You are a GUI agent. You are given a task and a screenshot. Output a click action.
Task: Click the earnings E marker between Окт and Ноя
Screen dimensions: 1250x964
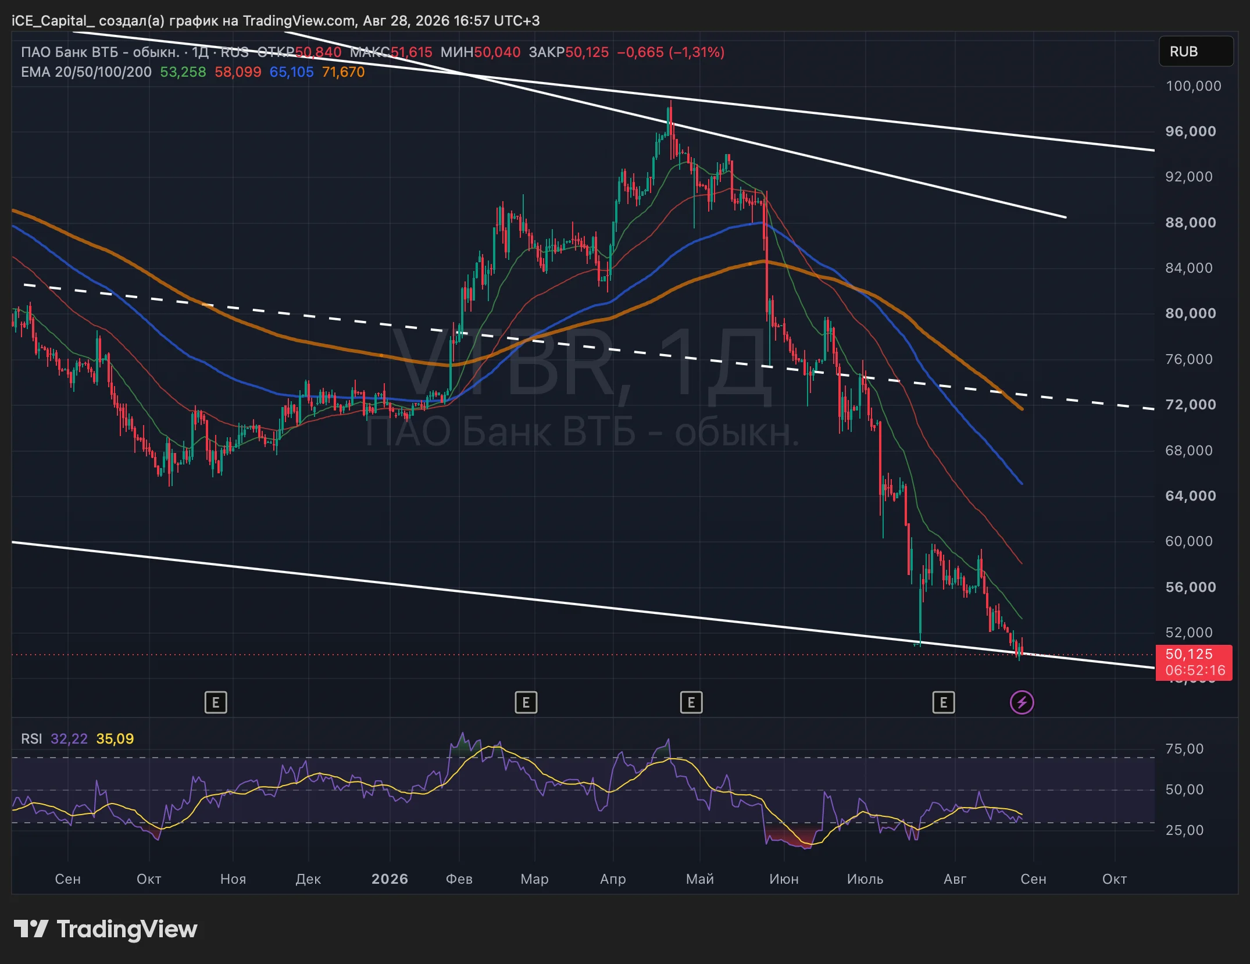(216, 702)
